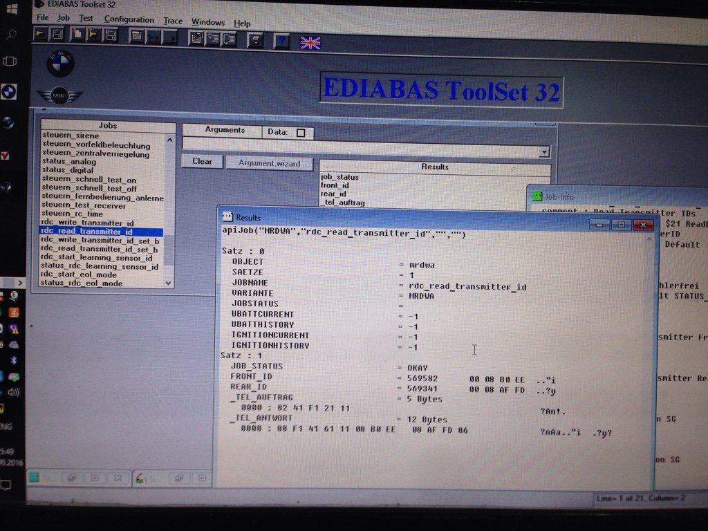Click the BMW roundel logo
This screenshot has height=531, width=708.
pos(60,64)
